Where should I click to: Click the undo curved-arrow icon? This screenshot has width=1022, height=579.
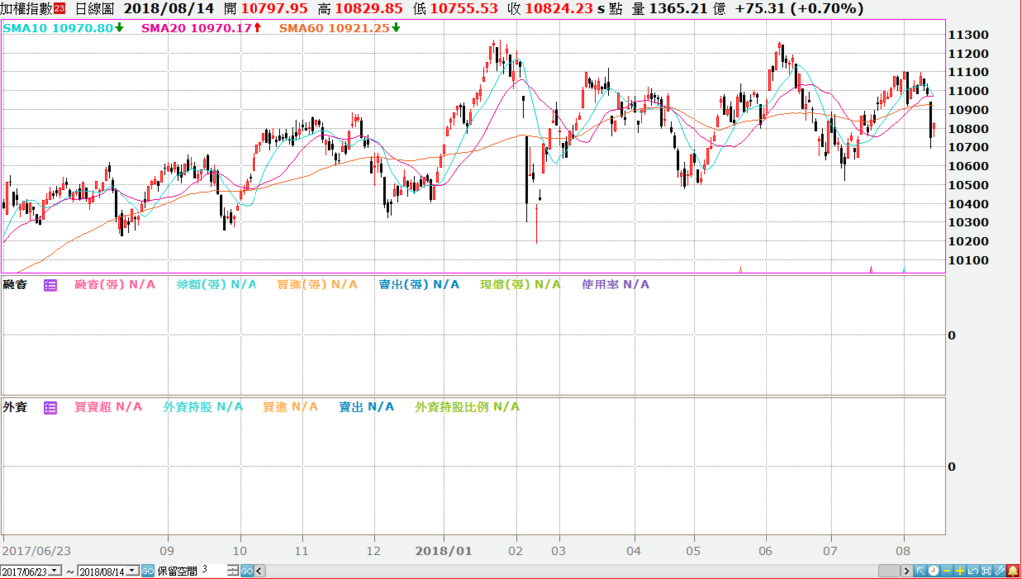973,571
